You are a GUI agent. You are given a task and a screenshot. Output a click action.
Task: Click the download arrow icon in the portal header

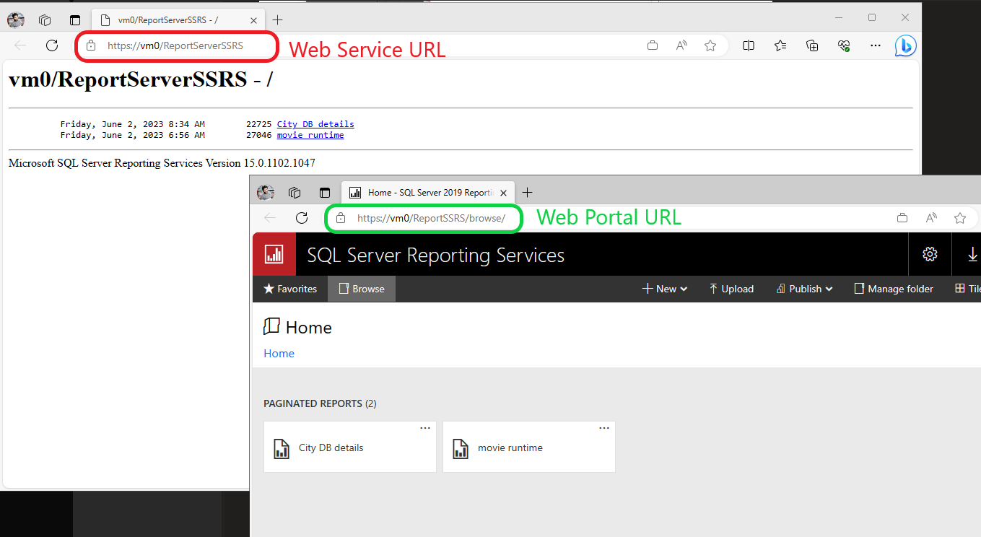[x=971, y=254]
